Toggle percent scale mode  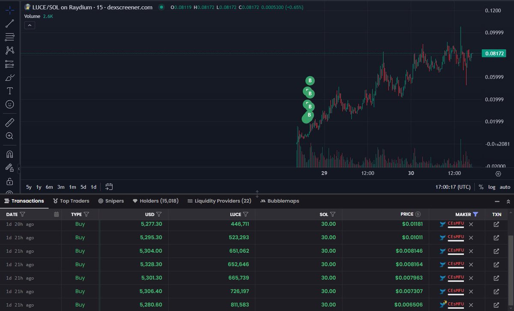pos(481,187)
